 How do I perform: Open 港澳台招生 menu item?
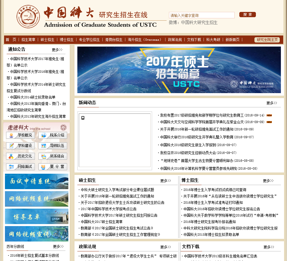(x=114, y=40)
